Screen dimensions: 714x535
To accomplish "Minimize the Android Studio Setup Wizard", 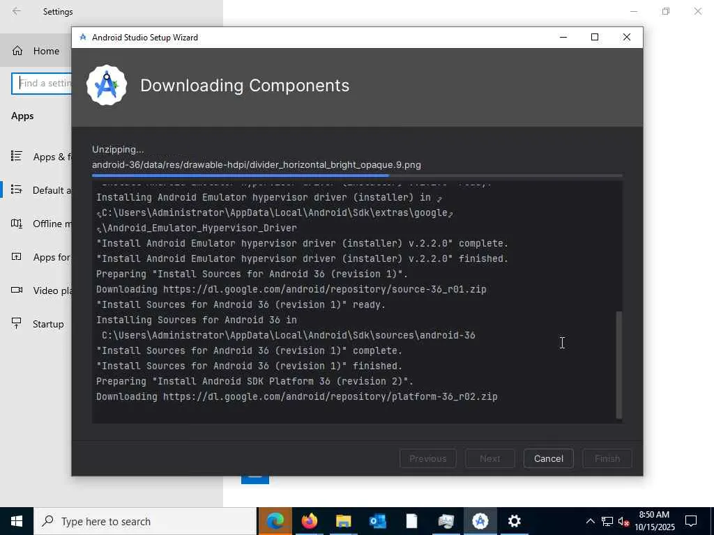I will click(563, 38).
